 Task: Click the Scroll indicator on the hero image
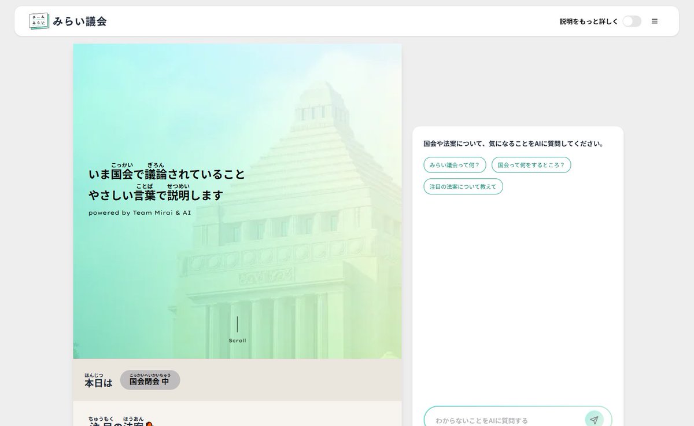point(237,330)
